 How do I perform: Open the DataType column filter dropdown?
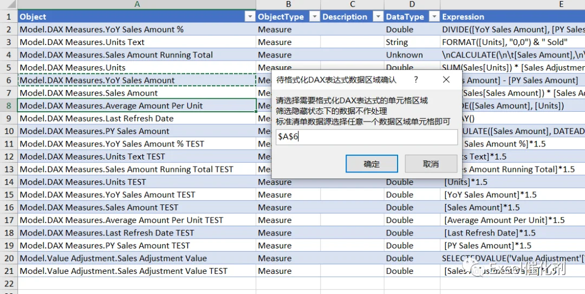434,17
